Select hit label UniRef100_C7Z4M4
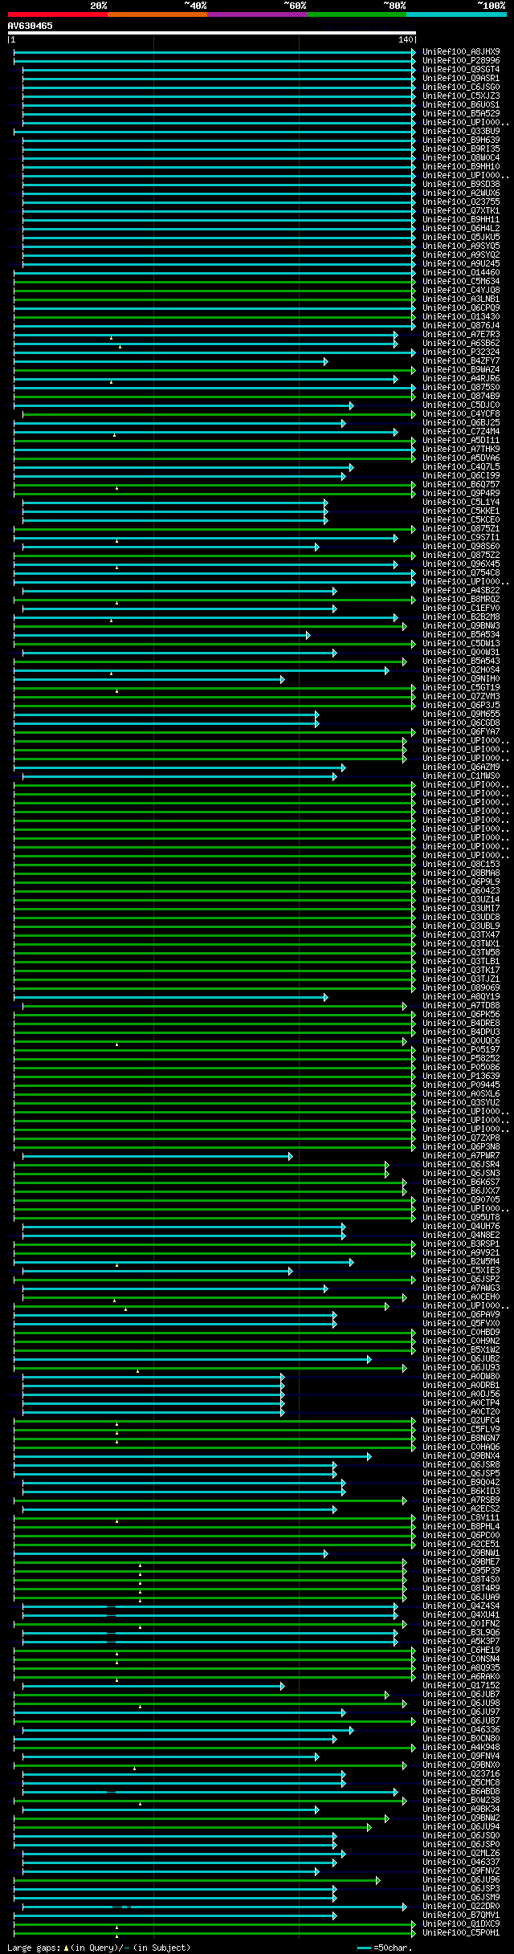Image resolution: width=514 pixels, height=1954 pixels. pyautogui.click(x=461, y=431)
